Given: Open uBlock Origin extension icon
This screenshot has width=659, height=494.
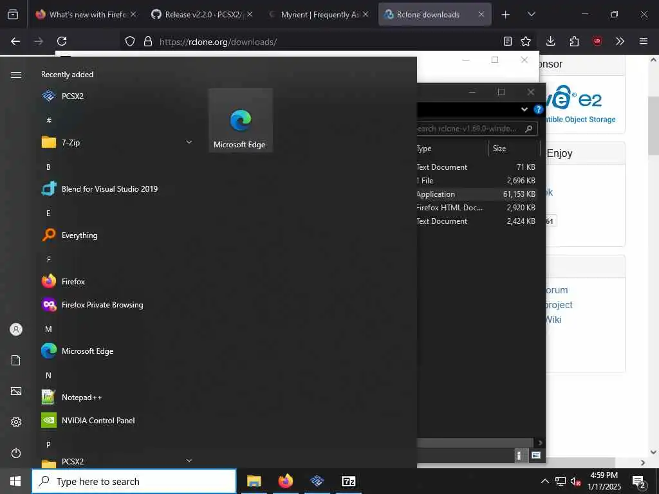Looking at the screenshot, I should click(597, 41).
